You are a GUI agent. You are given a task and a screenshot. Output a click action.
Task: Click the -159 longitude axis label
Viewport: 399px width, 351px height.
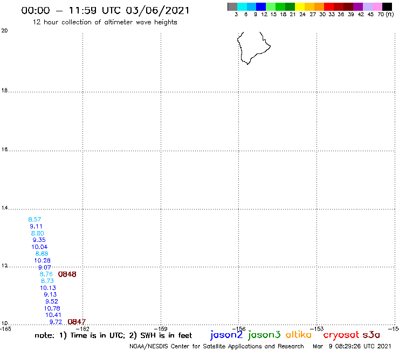(161, 329)
